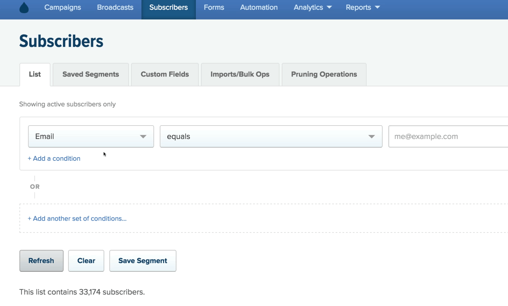Switch to the Saved Segments tab

click(x=90, y=74)
